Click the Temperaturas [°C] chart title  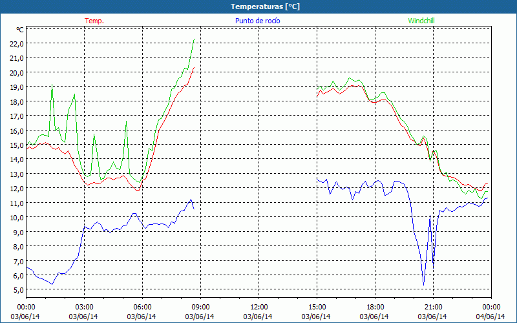(265, 6)
